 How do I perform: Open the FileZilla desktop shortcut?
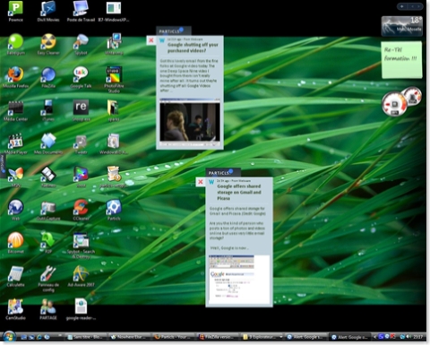tap(48, 77)
